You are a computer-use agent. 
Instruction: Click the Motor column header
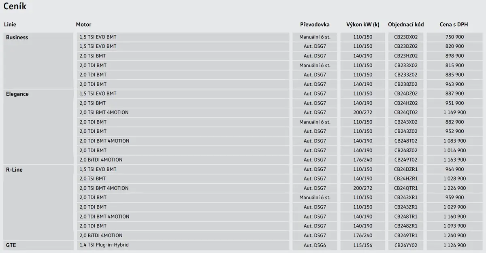tap(83, 25)
